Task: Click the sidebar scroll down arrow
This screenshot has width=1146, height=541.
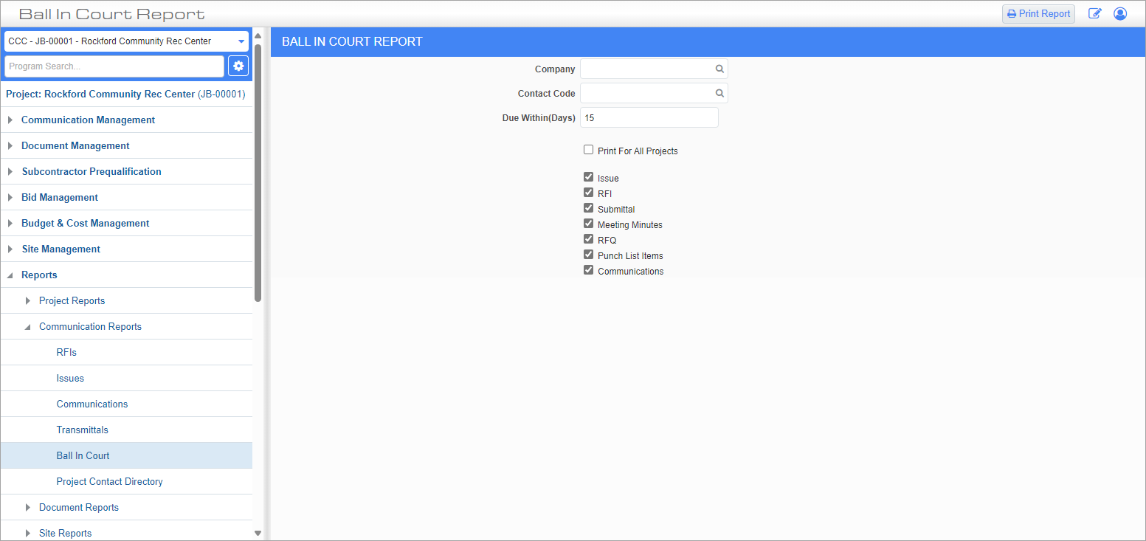Action: pyautogui.click(x=258, y=533)
